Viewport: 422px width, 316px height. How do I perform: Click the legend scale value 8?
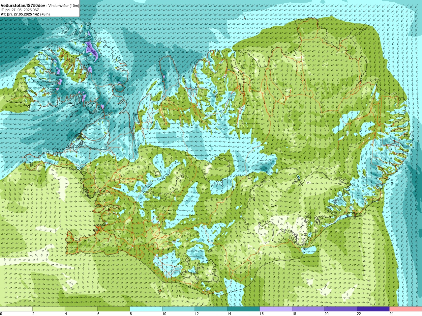[131, 314]
